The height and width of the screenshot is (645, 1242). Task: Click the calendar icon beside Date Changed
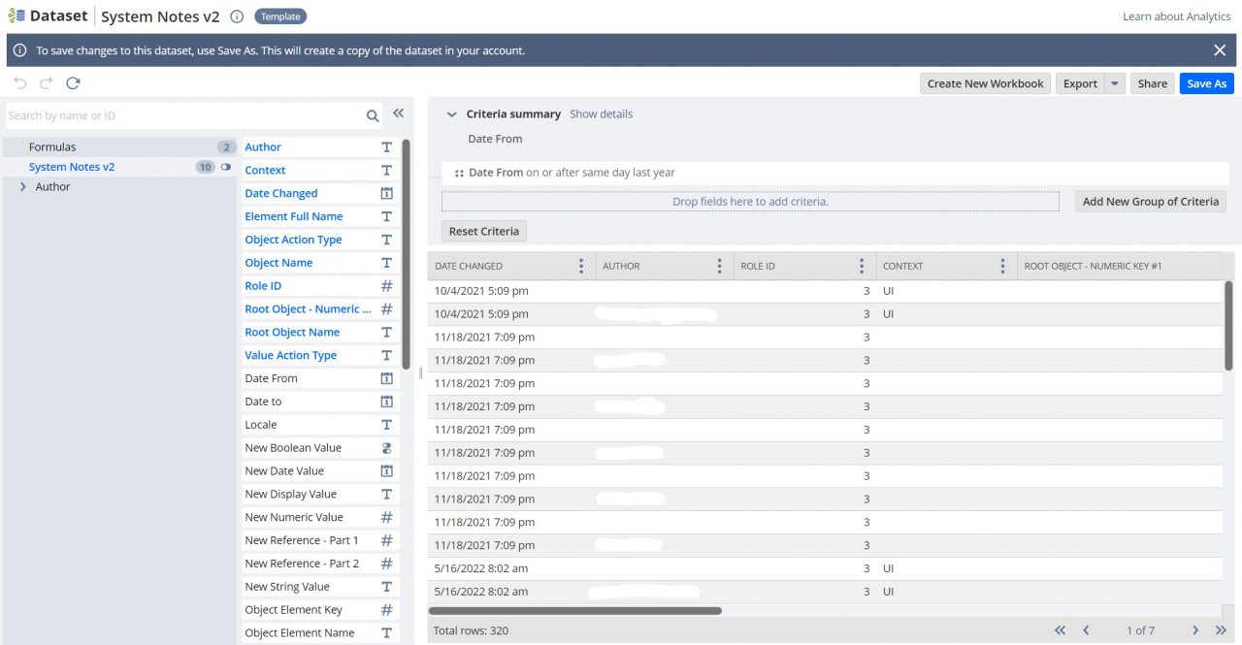pyautogui.click(x=386, y=193)
